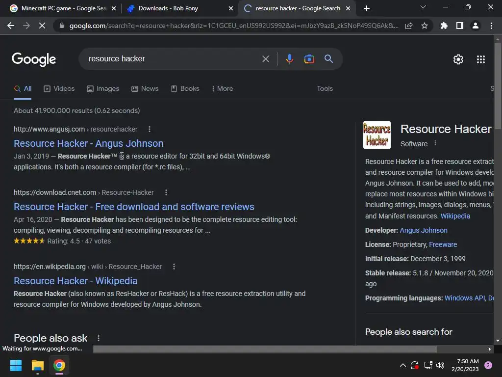Focus the Chrome address bar URL

click(x=234, y=26)
